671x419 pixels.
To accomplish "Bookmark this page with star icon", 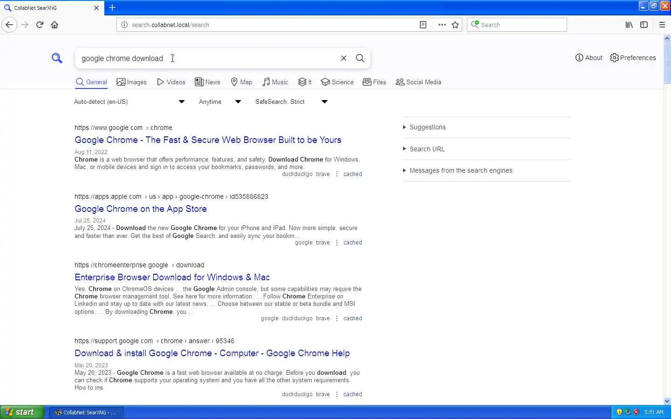I will pyautogui.click(x=455, y=25).
